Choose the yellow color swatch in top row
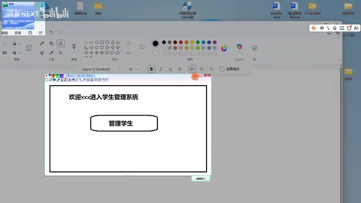361x203 pixels. [x=192, y=42]
